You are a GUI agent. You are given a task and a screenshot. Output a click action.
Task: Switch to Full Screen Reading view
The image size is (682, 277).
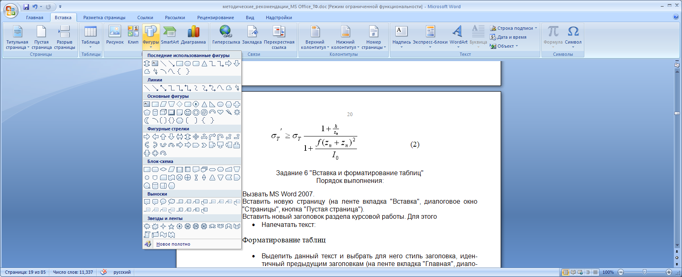point(573,272)
